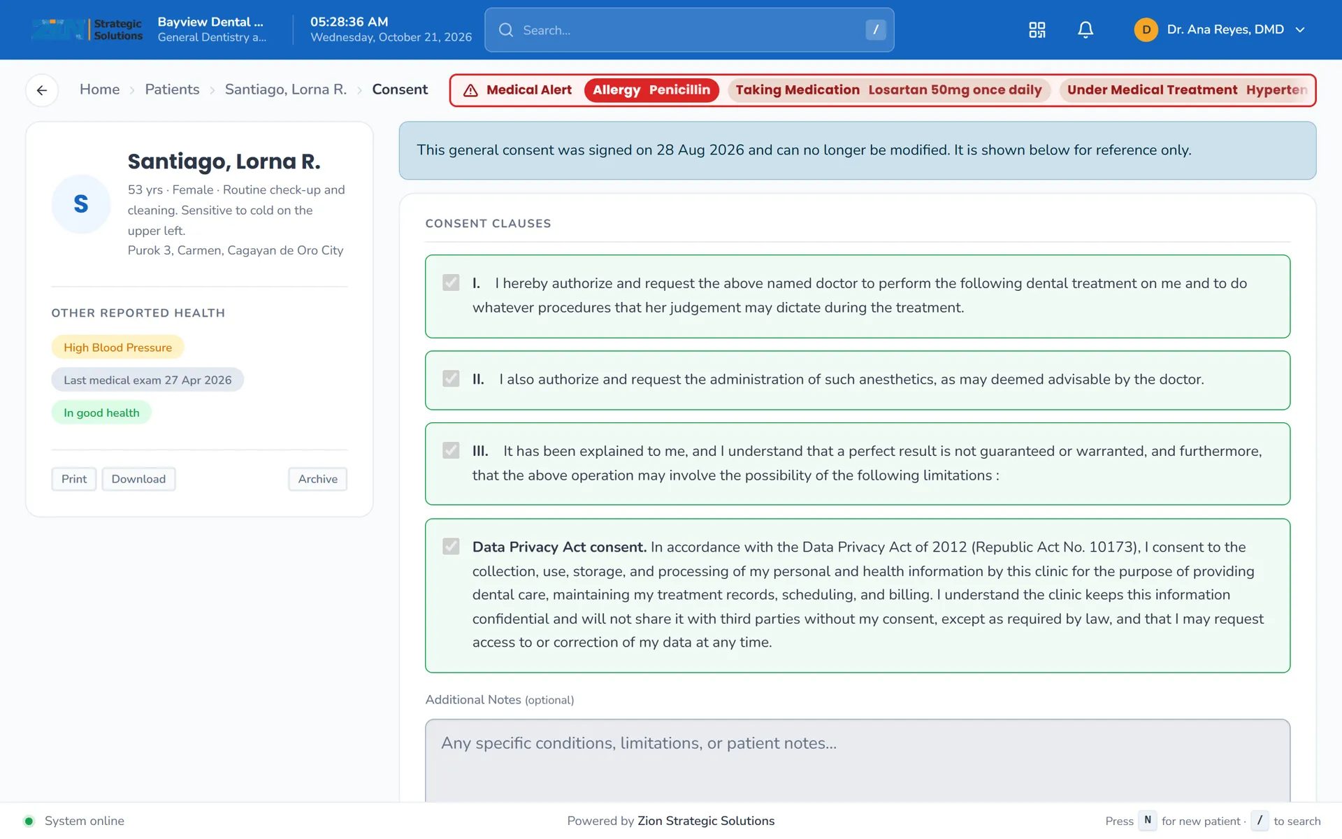This screenshot has width=1342, height=839.
Task: Click the date Wednesday, October 21, 2026
Action: click(391, 38)
